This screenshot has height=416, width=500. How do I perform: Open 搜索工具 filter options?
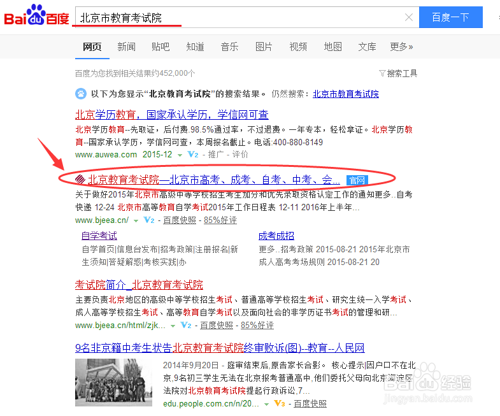(402, 73)
